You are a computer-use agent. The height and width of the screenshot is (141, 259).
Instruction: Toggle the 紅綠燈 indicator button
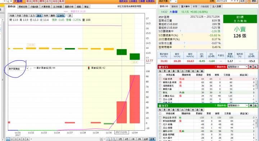tap(61, 15)
